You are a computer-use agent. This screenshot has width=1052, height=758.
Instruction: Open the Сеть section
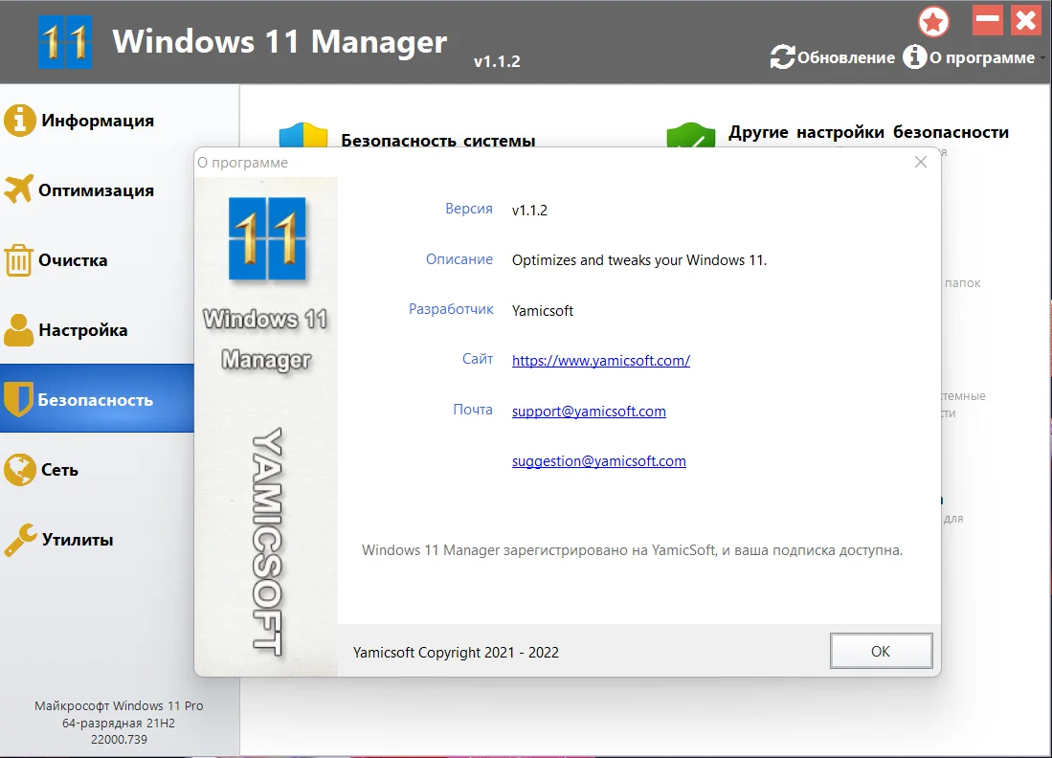(98, 470)
